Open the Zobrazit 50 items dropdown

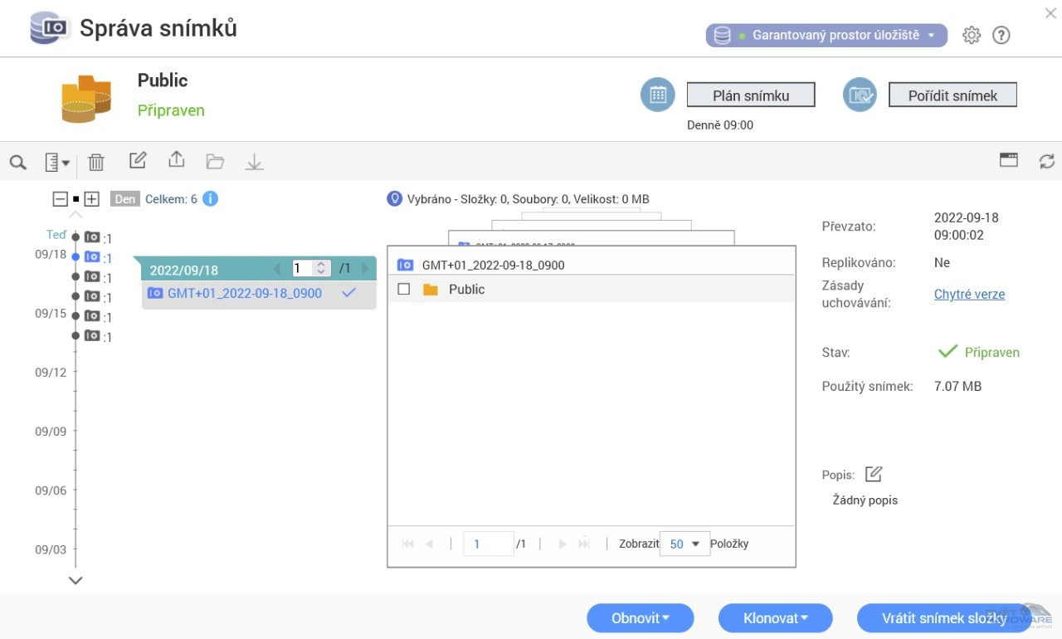pos(684,544)
